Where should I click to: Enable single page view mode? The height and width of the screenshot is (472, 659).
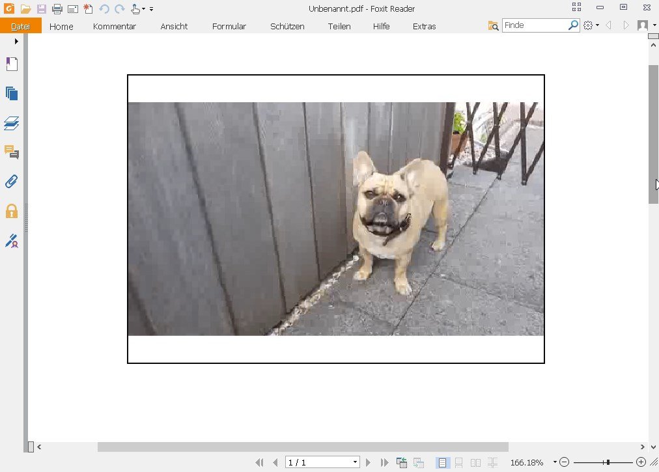click(x=443, y=462)
